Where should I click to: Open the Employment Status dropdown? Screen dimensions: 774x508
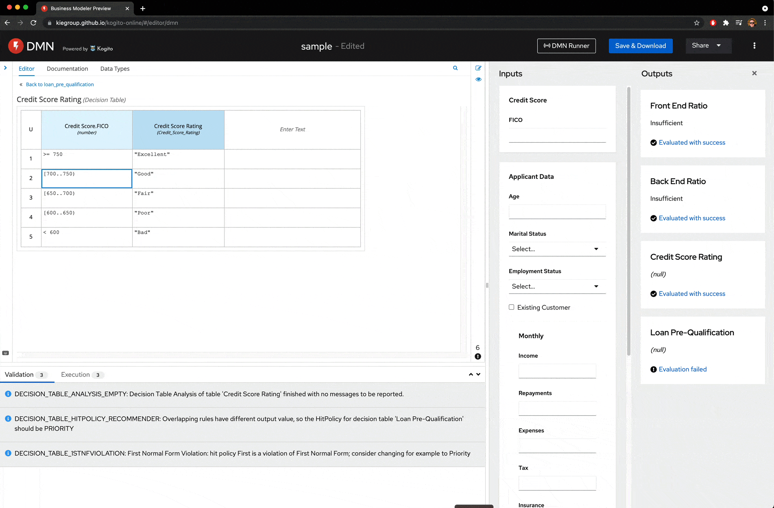coord(557,287)
